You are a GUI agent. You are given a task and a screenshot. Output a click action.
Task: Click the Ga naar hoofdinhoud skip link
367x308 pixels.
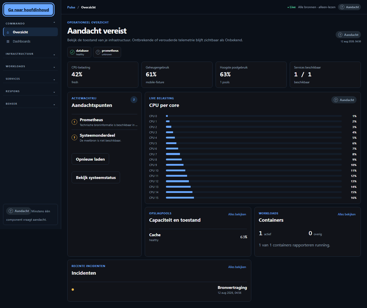pyautogui.click(x=29, y=10)
